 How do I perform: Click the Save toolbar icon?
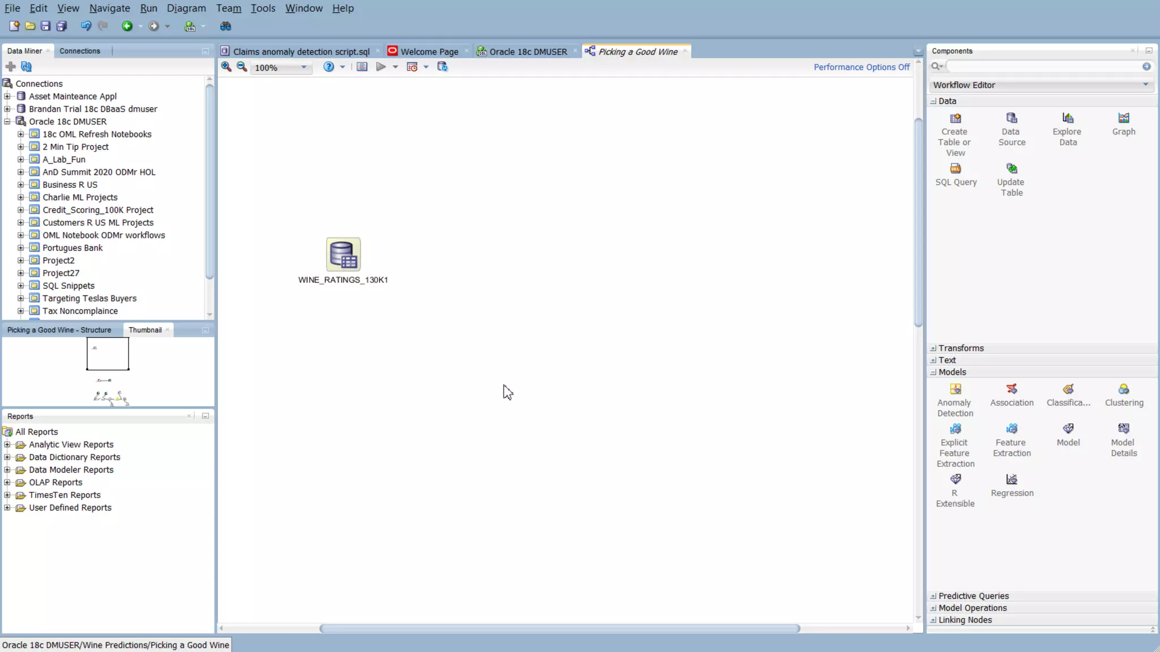pos(46,26)
